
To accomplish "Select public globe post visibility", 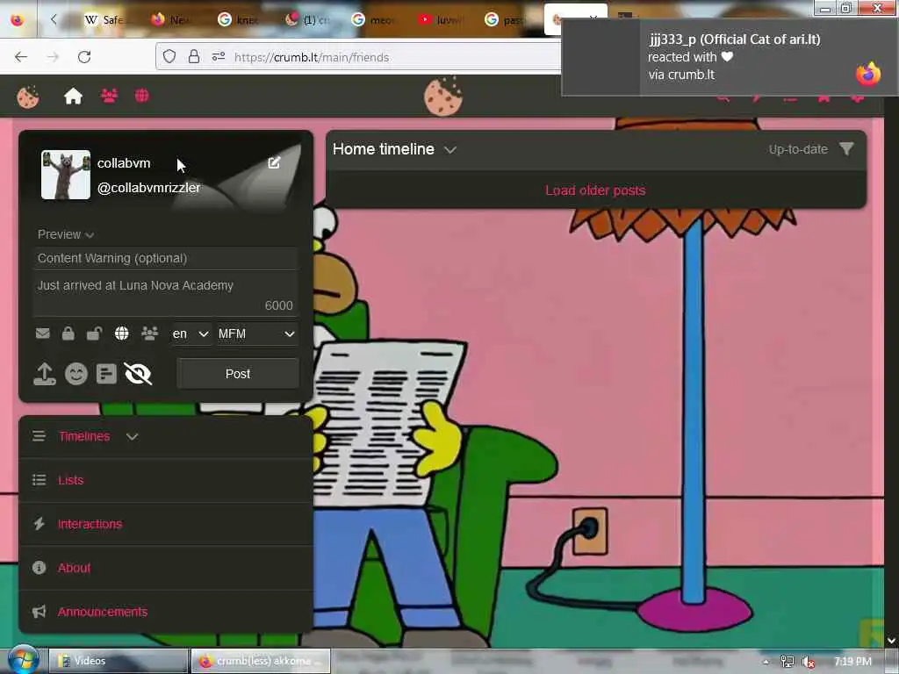I will click(x=121, y=333).
